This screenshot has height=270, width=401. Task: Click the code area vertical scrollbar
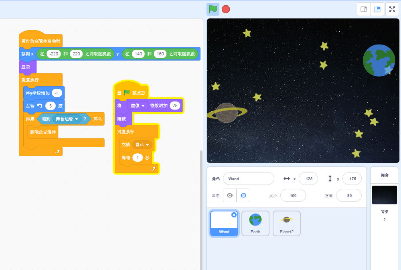click(x=201, y=210)
